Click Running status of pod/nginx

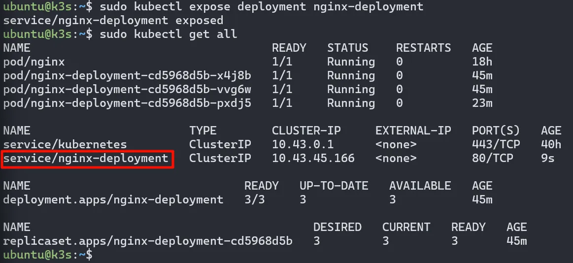351,62
